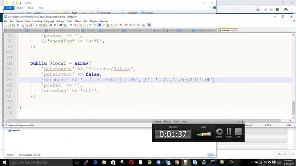296x166 pixels.
Task: Collapse the class fold marker at line 90
Action: pos(18,107)
